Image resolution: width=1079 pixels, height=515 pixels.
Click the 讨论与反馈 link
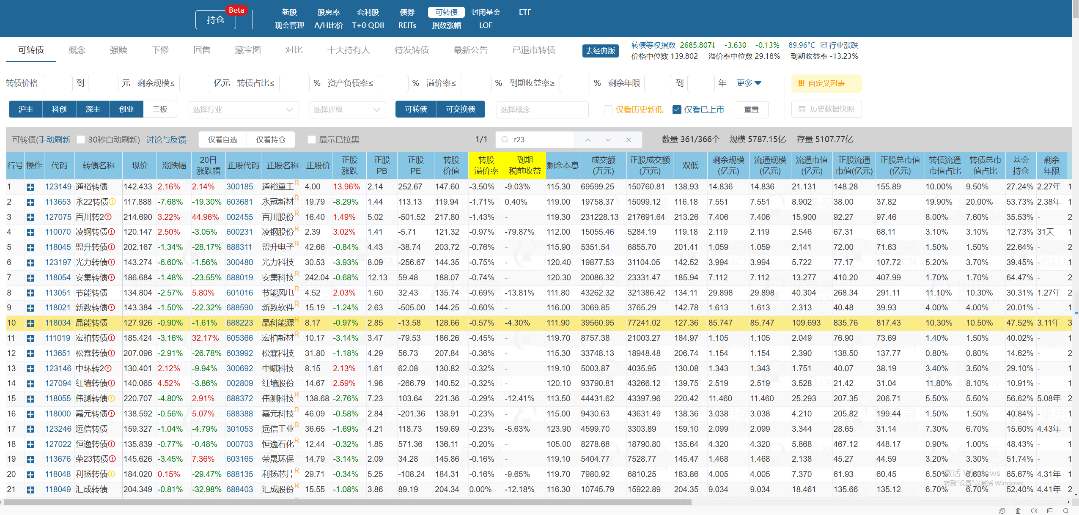[166, 140]
